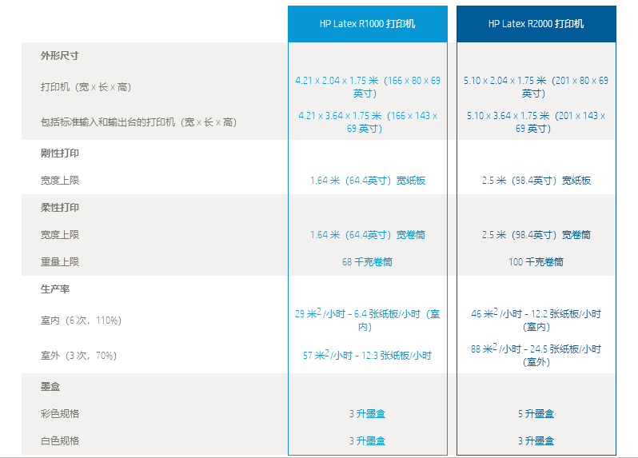Click 1.64 米（64.4英寸）宽纸板 value
Image resolution: width=638 pixels, height=458 pixels.
[x=368, y=180]
